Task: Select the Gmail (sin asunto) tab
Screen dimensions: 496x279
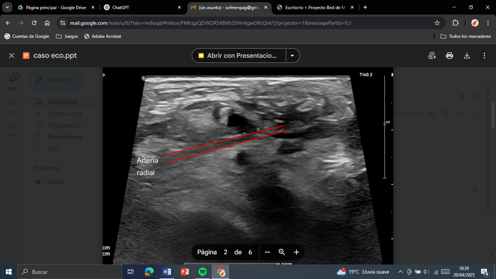Action: (x=229, y=7)
